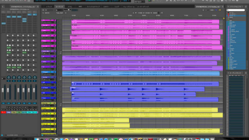Image resolution: width=249 pixels, height=140 pixels.
Task: Switch to the first tab in the editor tab row
Action: pyautogui.click(x=49, y=6)
